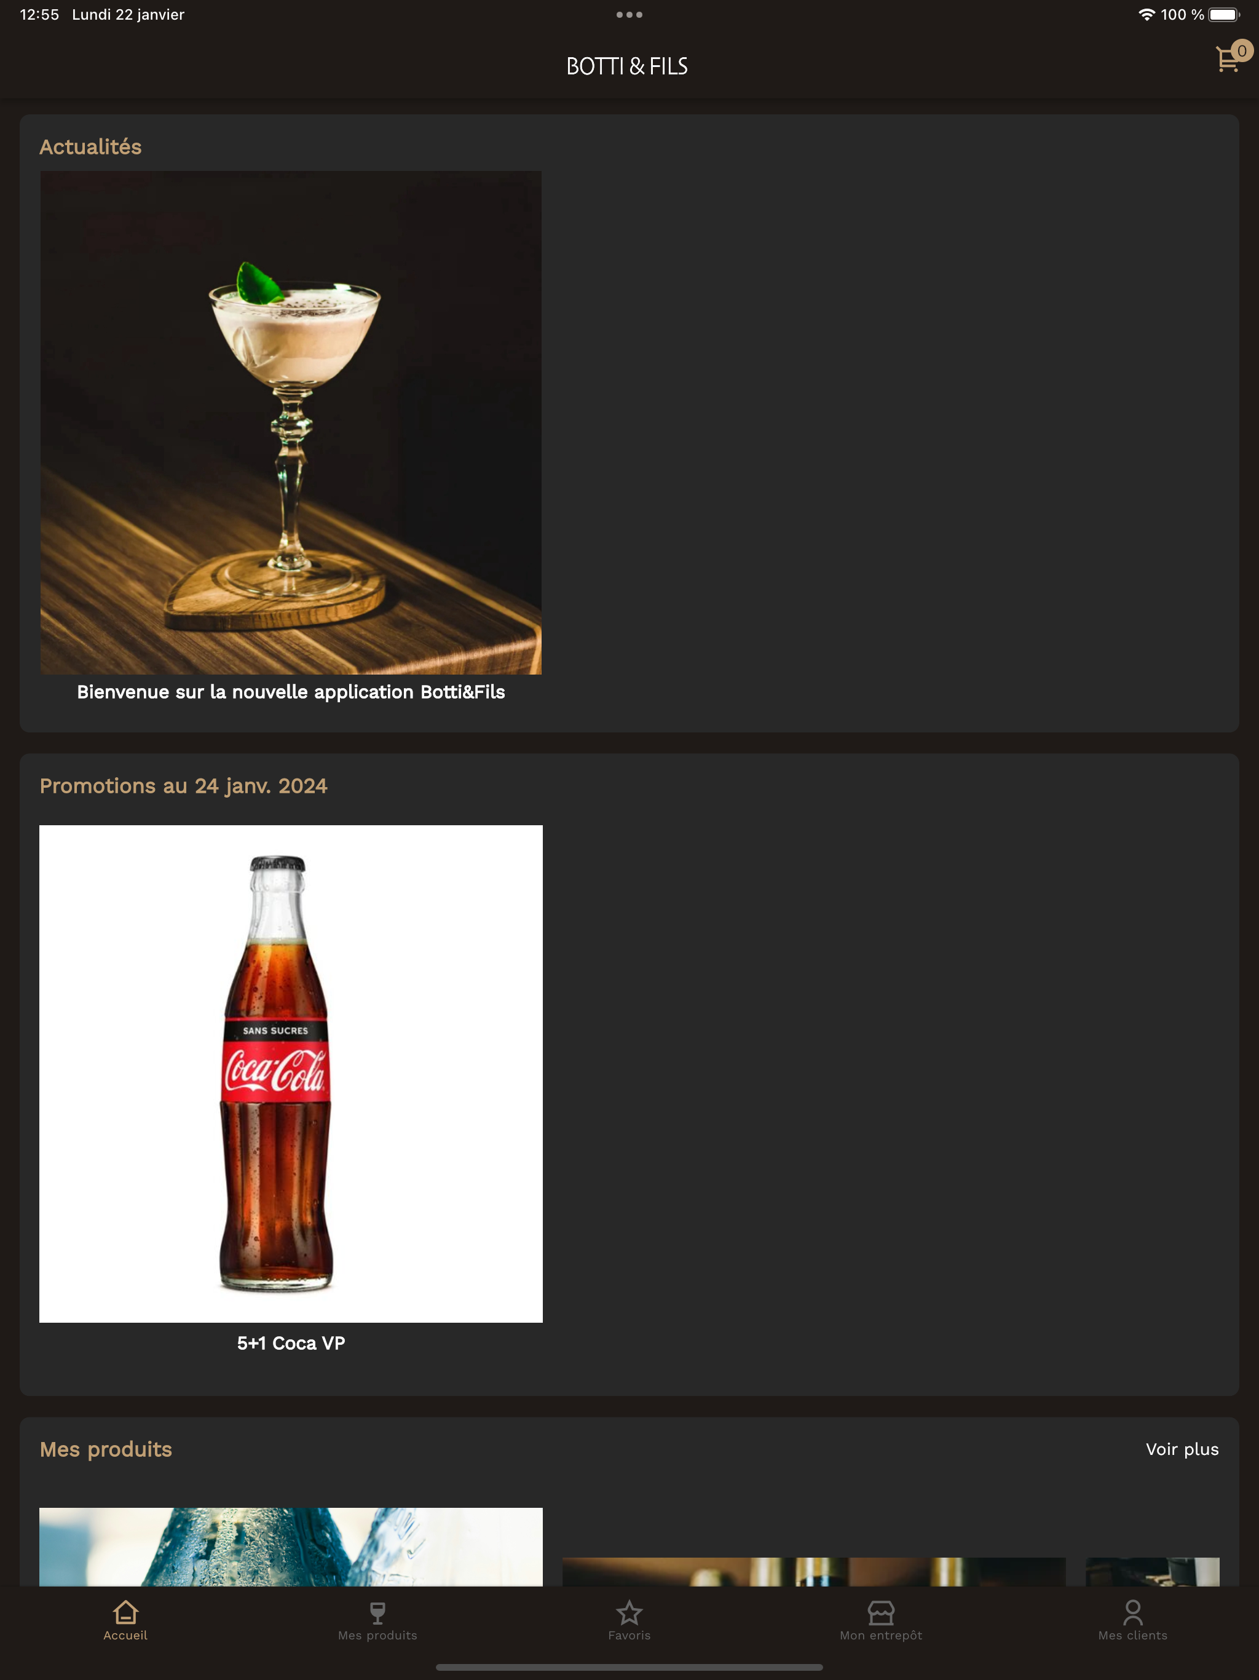The image size is (1259, 1680).
Task: Open the cocktail glass news image
Action: coord(291,422)
